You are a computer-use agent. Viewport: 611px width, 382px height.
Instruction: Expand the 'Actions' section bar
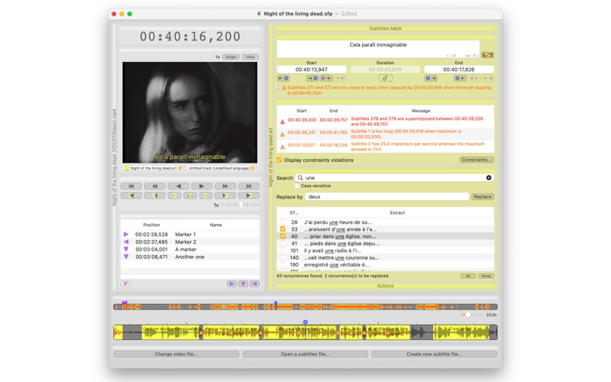pyautogui.click(x=385, y=286)
